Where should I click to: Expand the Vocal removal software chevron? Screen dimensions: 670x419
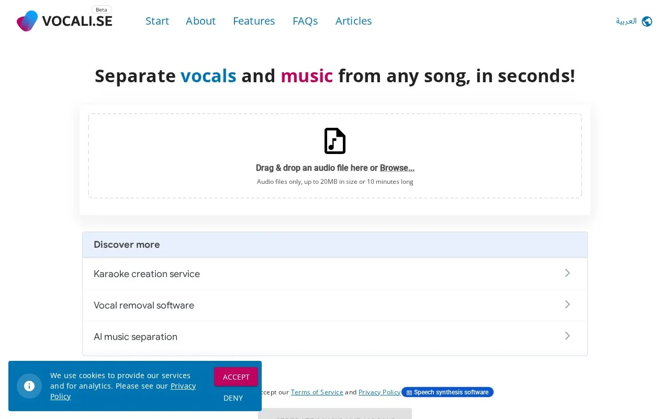[x=567, y=304]
